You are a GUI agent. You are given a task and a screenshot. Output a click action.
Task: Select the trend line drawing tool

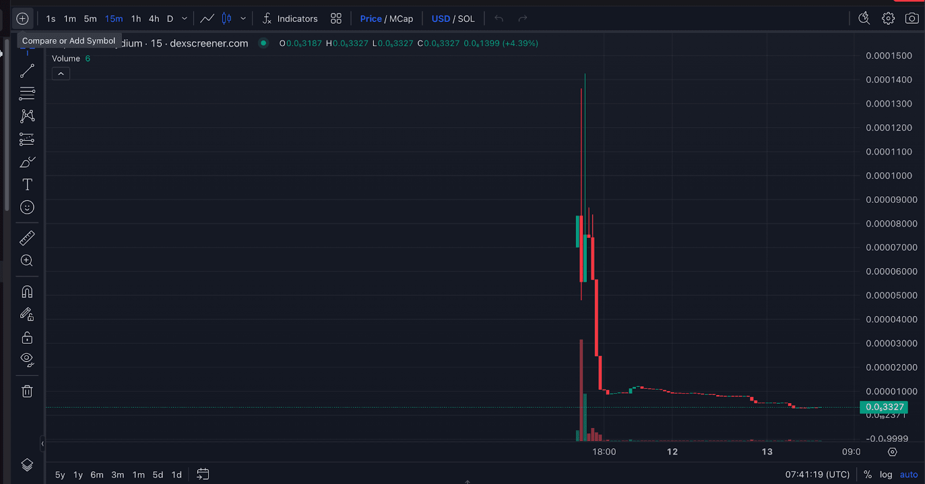pos(27,70)
